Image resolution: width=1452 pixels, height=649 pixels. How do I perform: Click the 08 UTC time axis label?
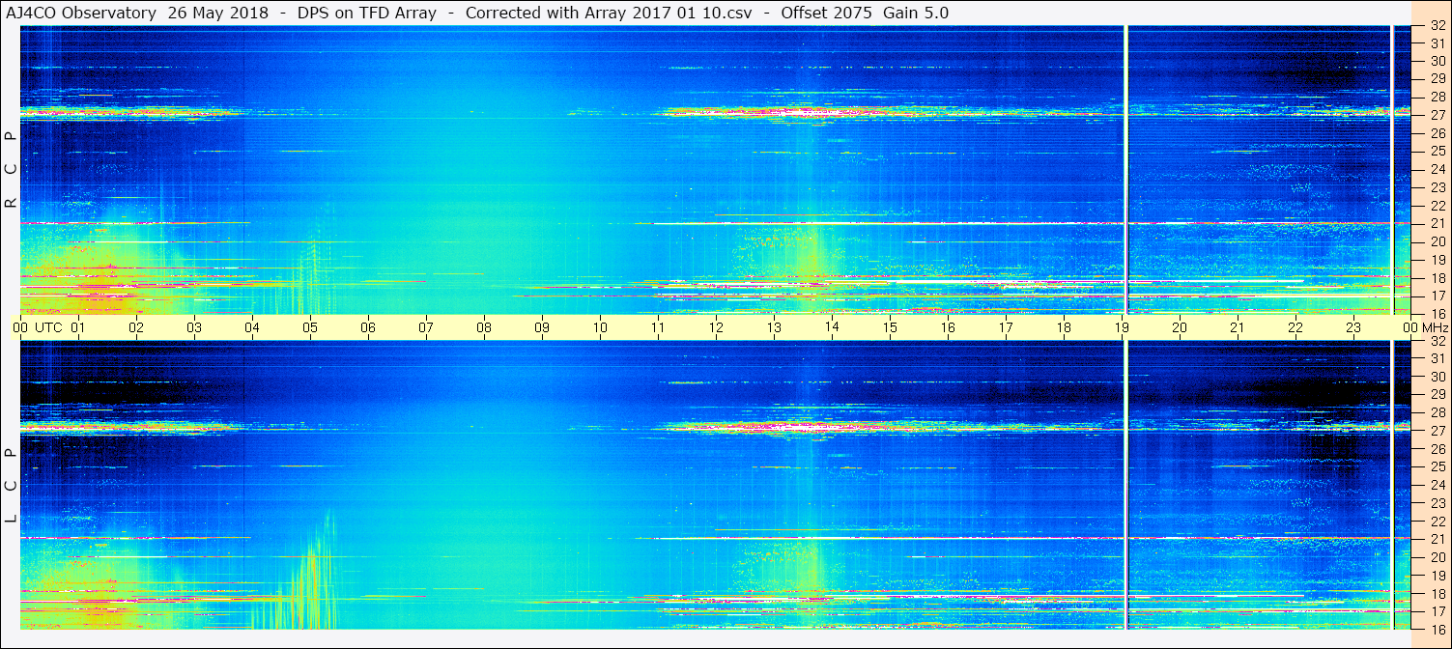(484, 327)
